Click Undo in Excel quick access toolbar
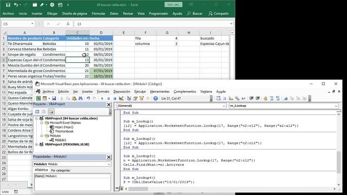Viewport: 347px width, 195px height. [16, 5]
